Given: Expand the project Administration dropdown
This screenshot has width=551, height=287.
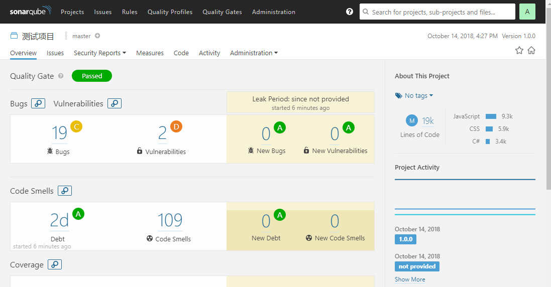Looking at the screenshot, I should click(x=254, y=53).
